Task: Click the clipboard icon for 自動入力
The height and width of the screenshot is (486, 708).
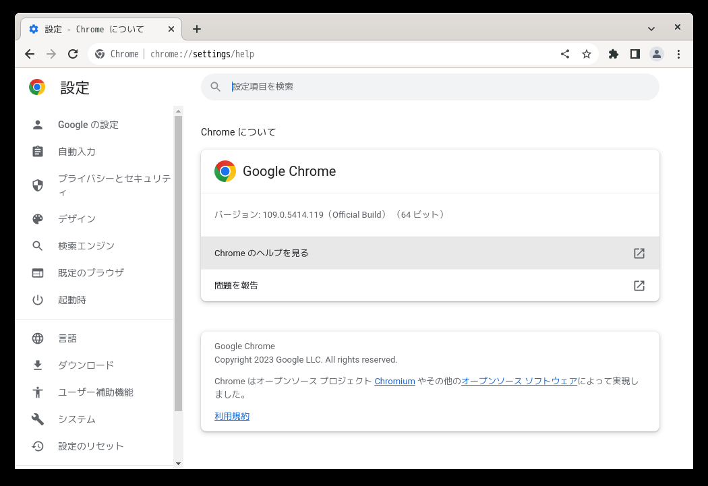Action: [x=38, y=152]
